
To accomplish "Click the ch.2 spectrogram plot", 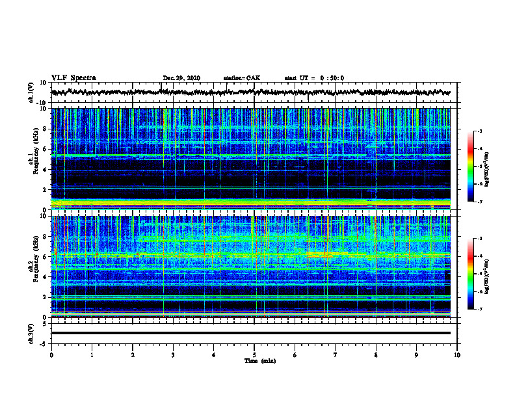I will pos(251,267).
